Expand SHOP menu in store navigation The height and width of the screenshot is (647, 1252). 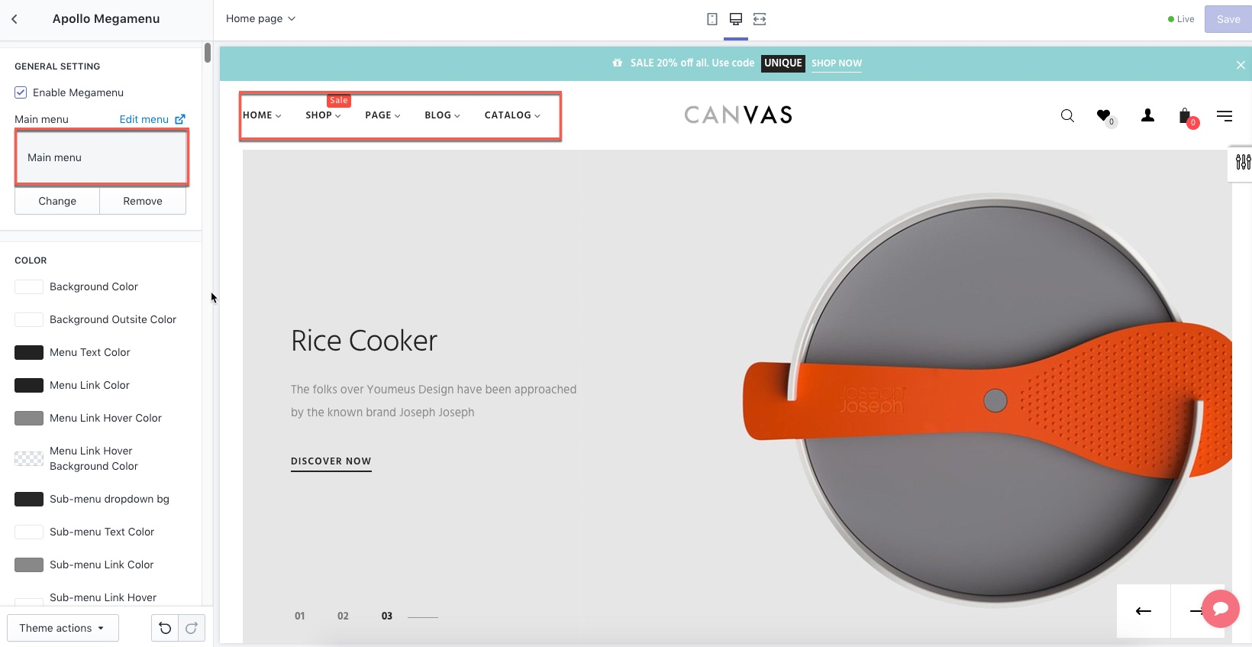(323, 115)
